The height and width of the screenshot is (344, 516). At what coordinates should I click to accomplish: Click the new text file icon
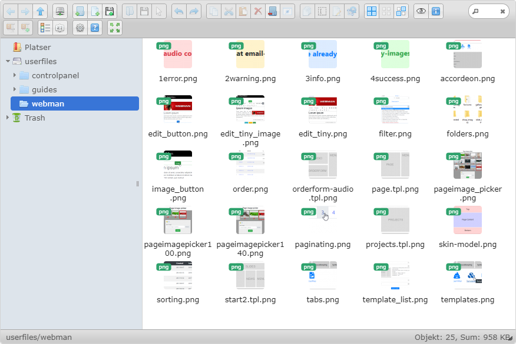click(x=94, y=11)
